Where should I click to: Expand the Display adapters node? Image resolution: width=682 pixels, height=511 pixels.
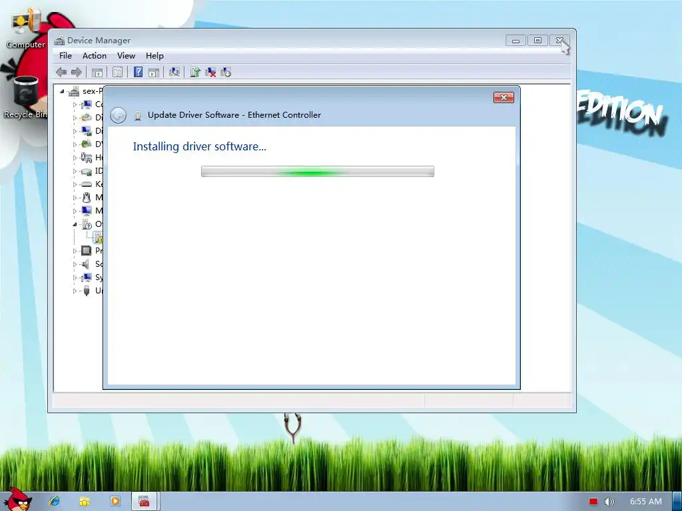[x=75, y=131]
